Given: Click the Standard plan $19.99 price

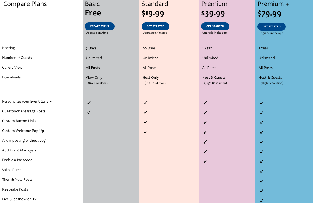Looking at the screenshot, I should click(x=153, y=13).
